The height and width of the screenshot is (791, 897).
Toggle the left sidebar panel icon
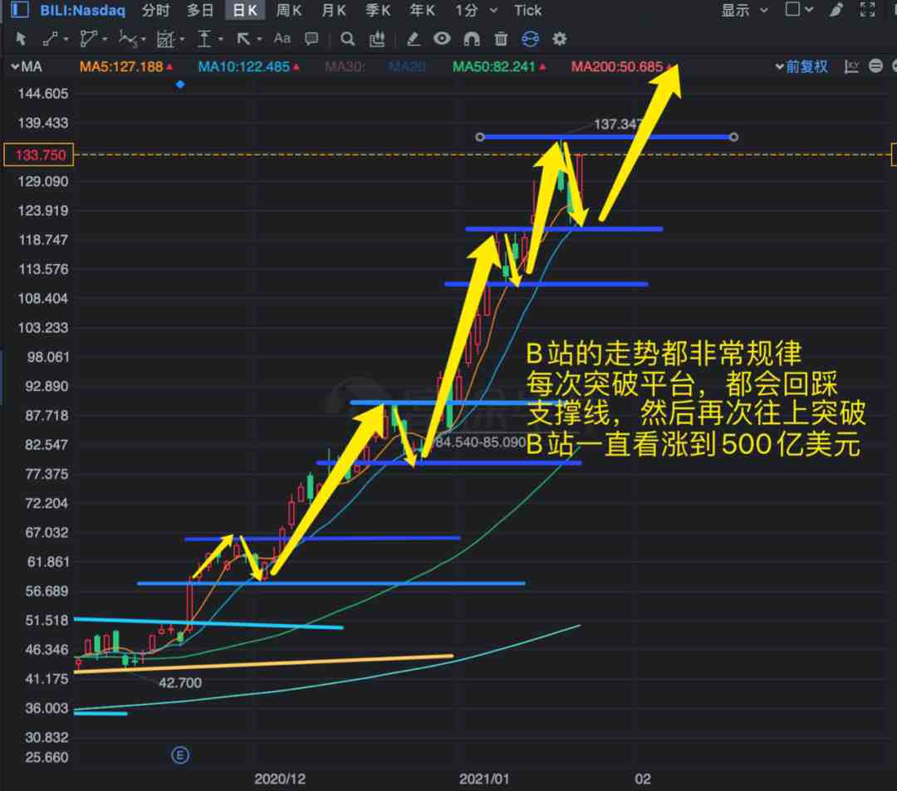tap(20, 10)
